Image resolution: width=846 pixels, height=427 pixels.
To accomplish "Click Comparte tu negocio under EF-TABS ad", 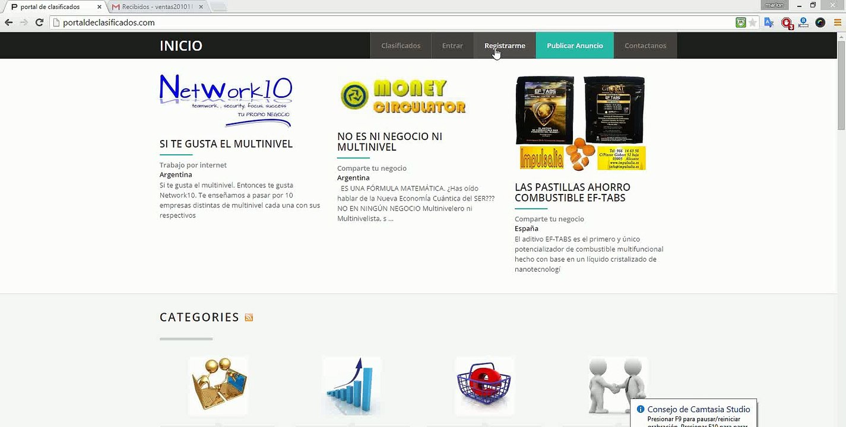I will point(549,219).
